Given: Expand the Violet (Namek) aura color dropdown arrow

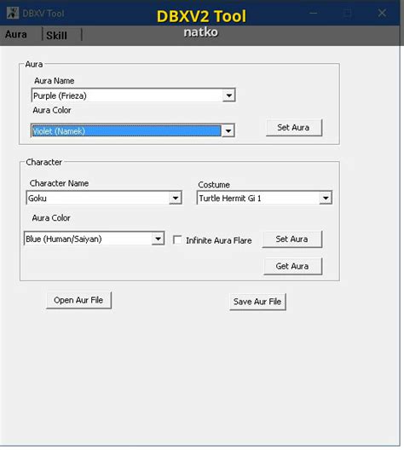Looking at the screenshot, I should [228, 131].
